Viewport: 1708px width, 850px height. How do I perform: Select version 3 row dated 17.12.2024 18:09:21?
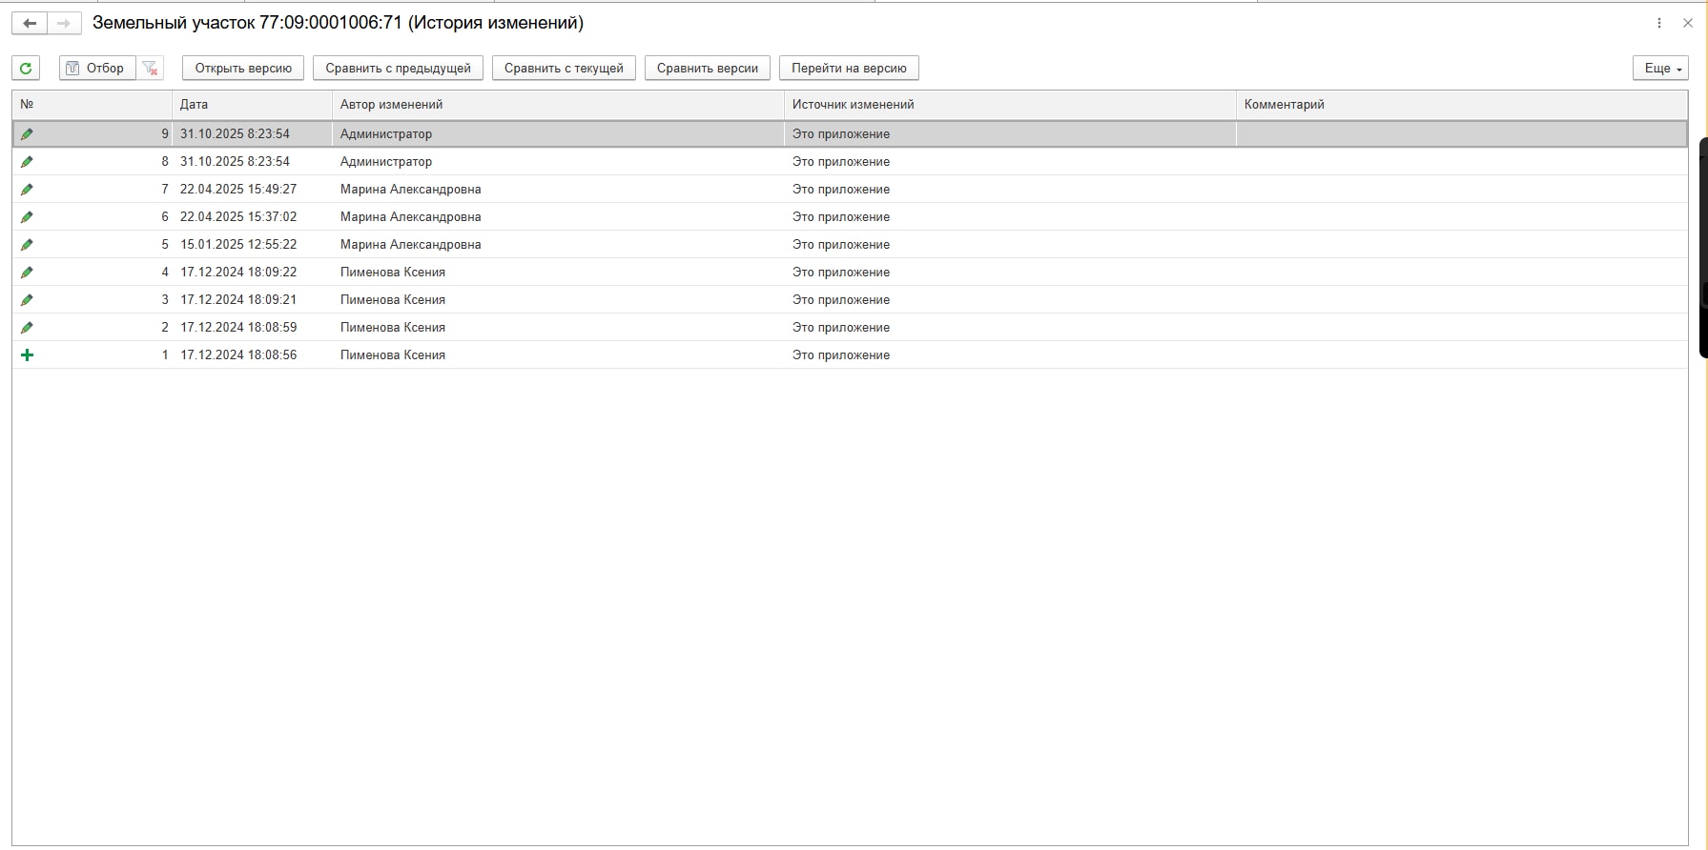(x=850, y=300)
